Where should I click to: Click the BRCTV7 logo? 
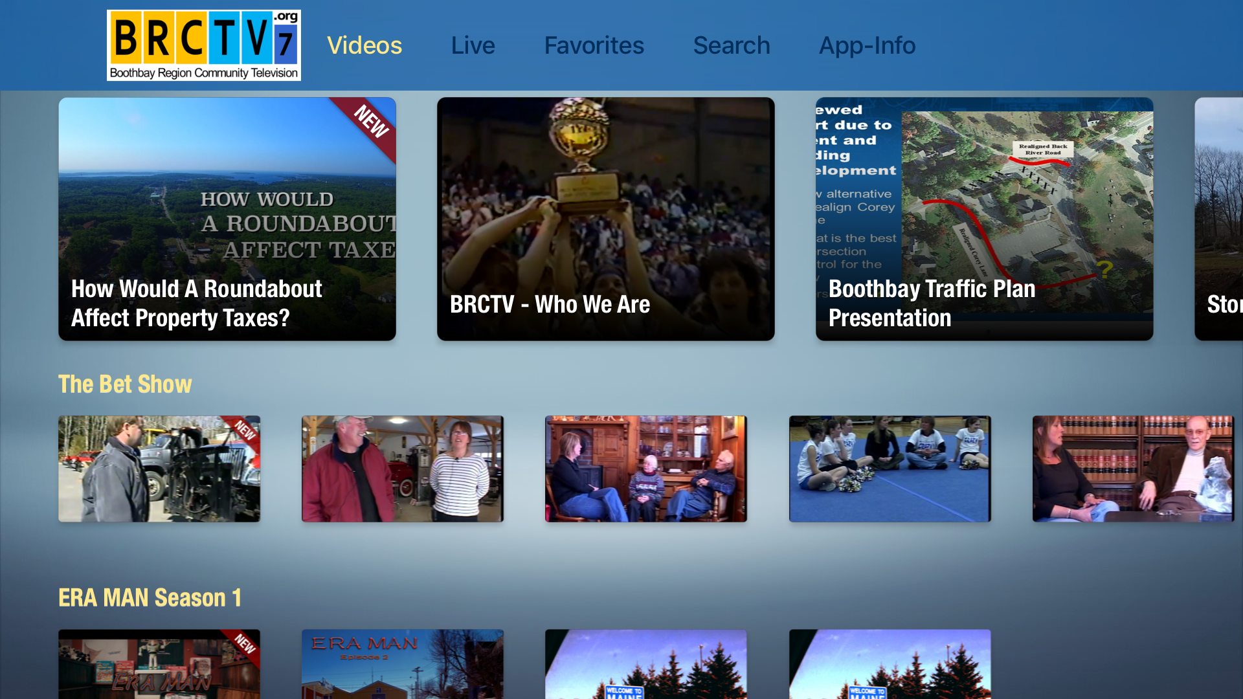(x=204, y=45)
